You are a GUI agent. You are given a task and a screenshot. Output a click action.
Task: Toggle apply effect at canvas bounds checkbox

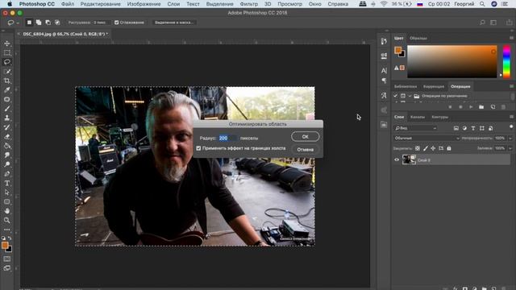[198, 148]
